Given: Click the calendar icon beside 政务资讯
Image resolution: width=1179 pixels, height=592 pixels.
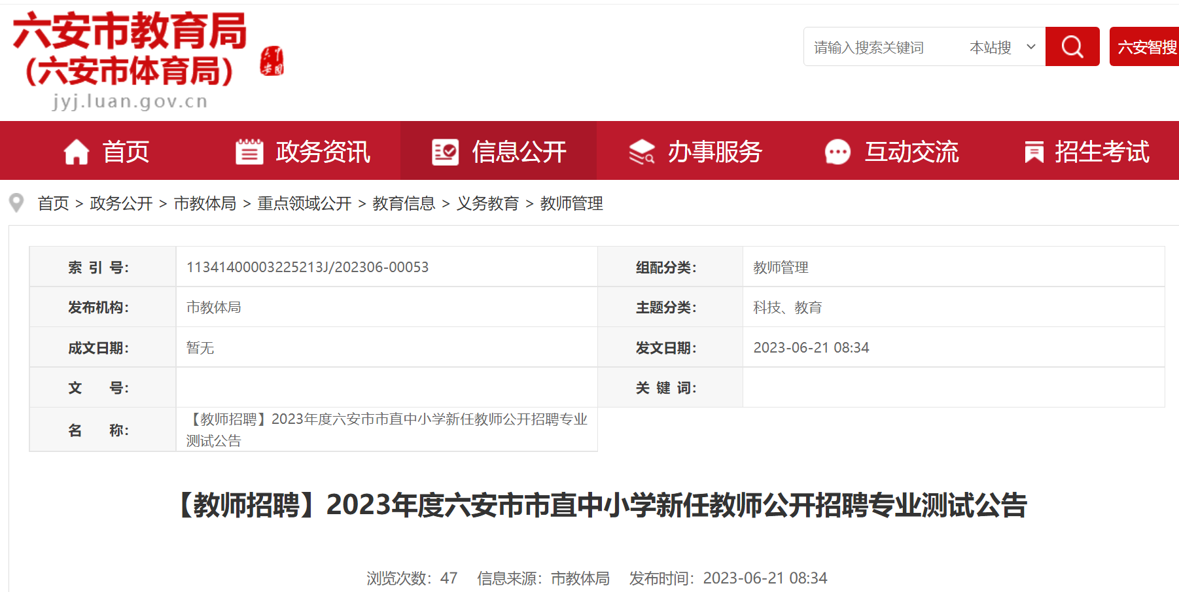Looking at the screenshot, I should 249,152.
